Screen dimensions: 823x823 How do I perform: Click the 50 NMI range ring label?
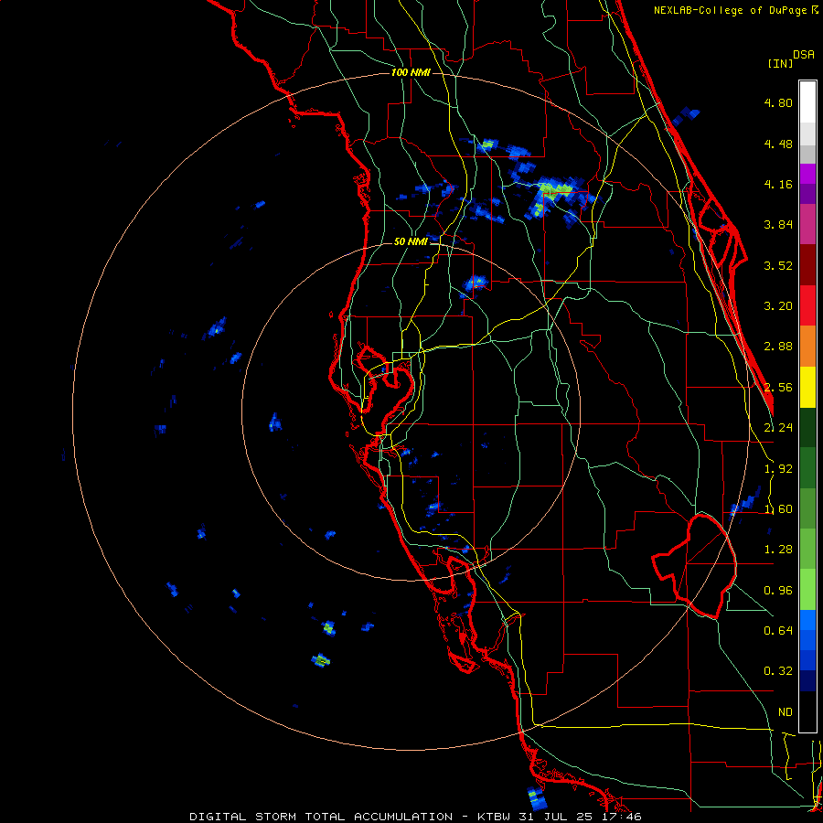coord(411,242)
